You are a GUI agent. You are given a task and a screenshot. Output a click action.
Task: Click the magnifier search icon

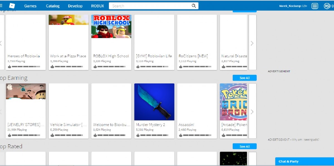(x=194, y=6)
